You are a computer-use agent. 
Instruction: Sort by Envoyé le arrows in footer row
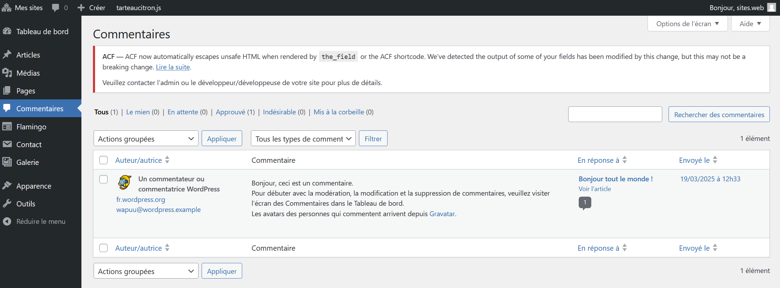coord(715,248)
